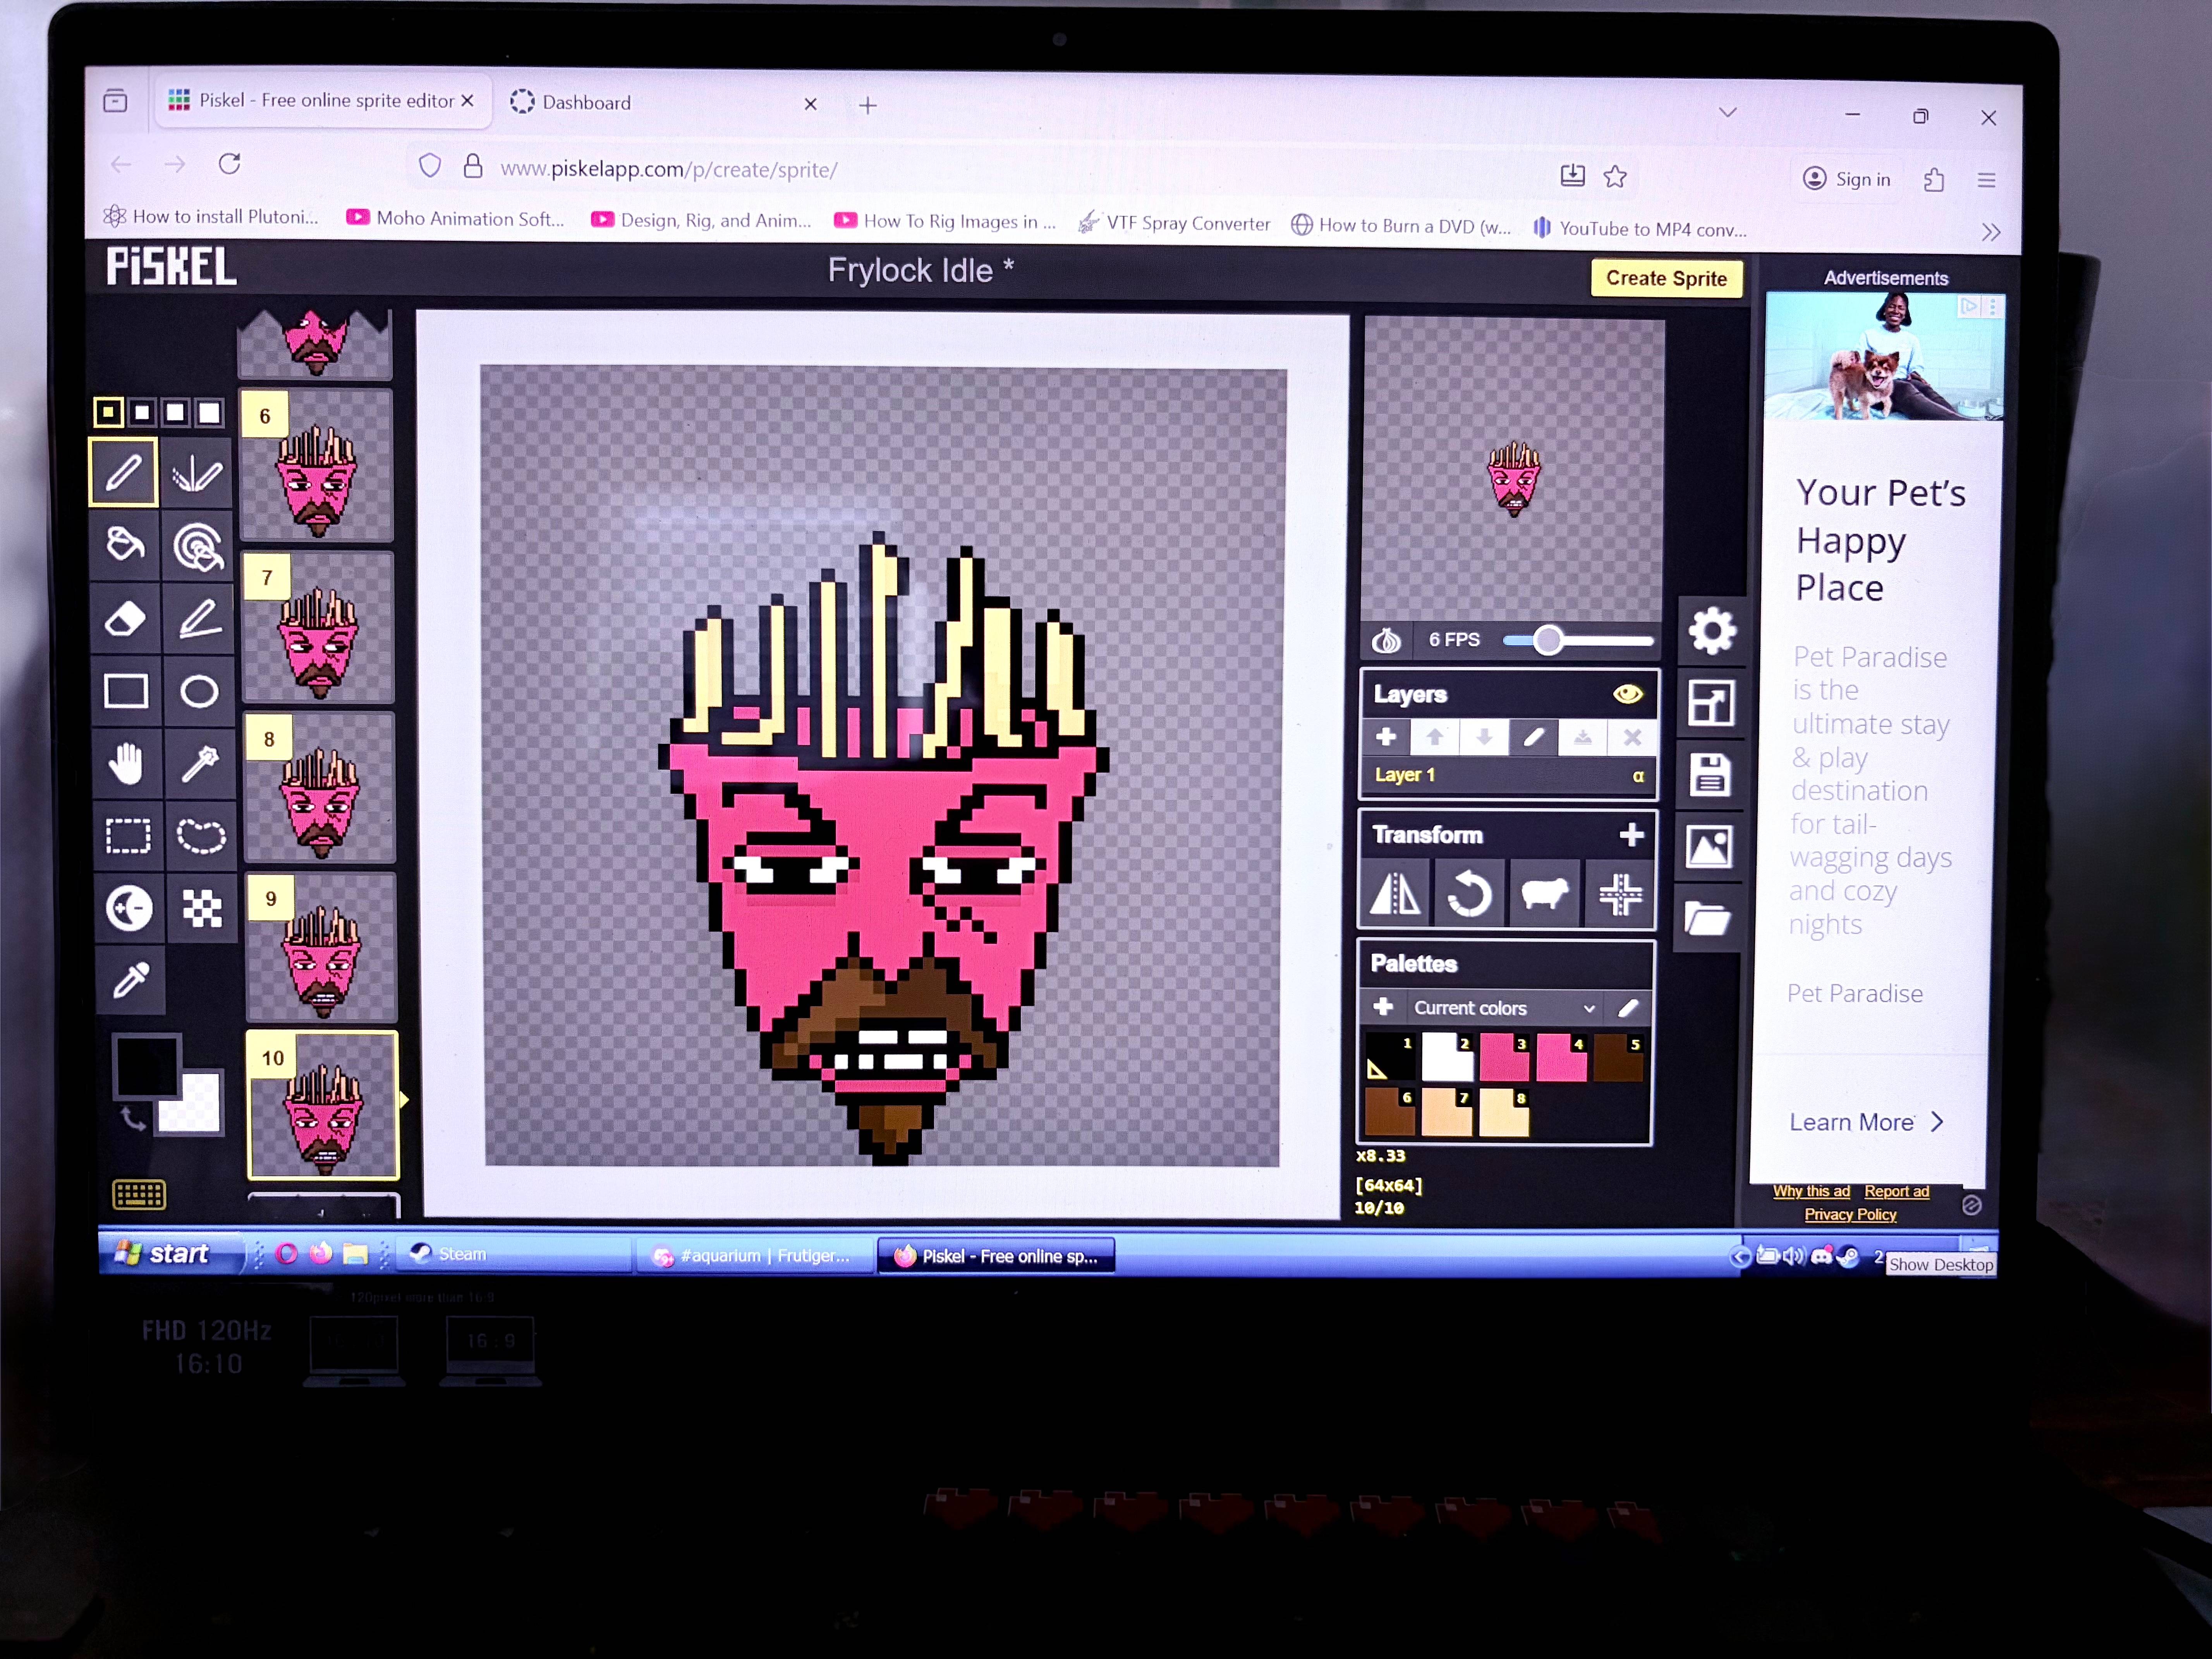Click the Windows start button

(171, 1253)
